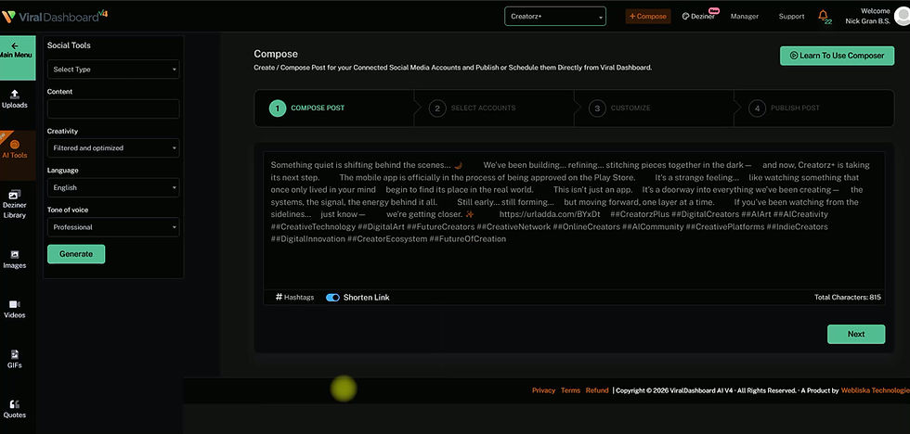Open Support from top navigation
Viewport: 910px width, 434px height.
(x=791, y=16)
